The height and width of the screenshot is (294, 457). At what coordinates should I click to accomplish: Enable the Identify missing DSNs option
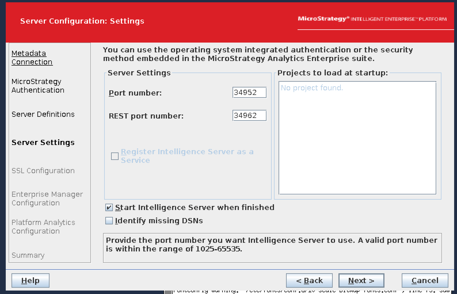click(x=109, y=221)
